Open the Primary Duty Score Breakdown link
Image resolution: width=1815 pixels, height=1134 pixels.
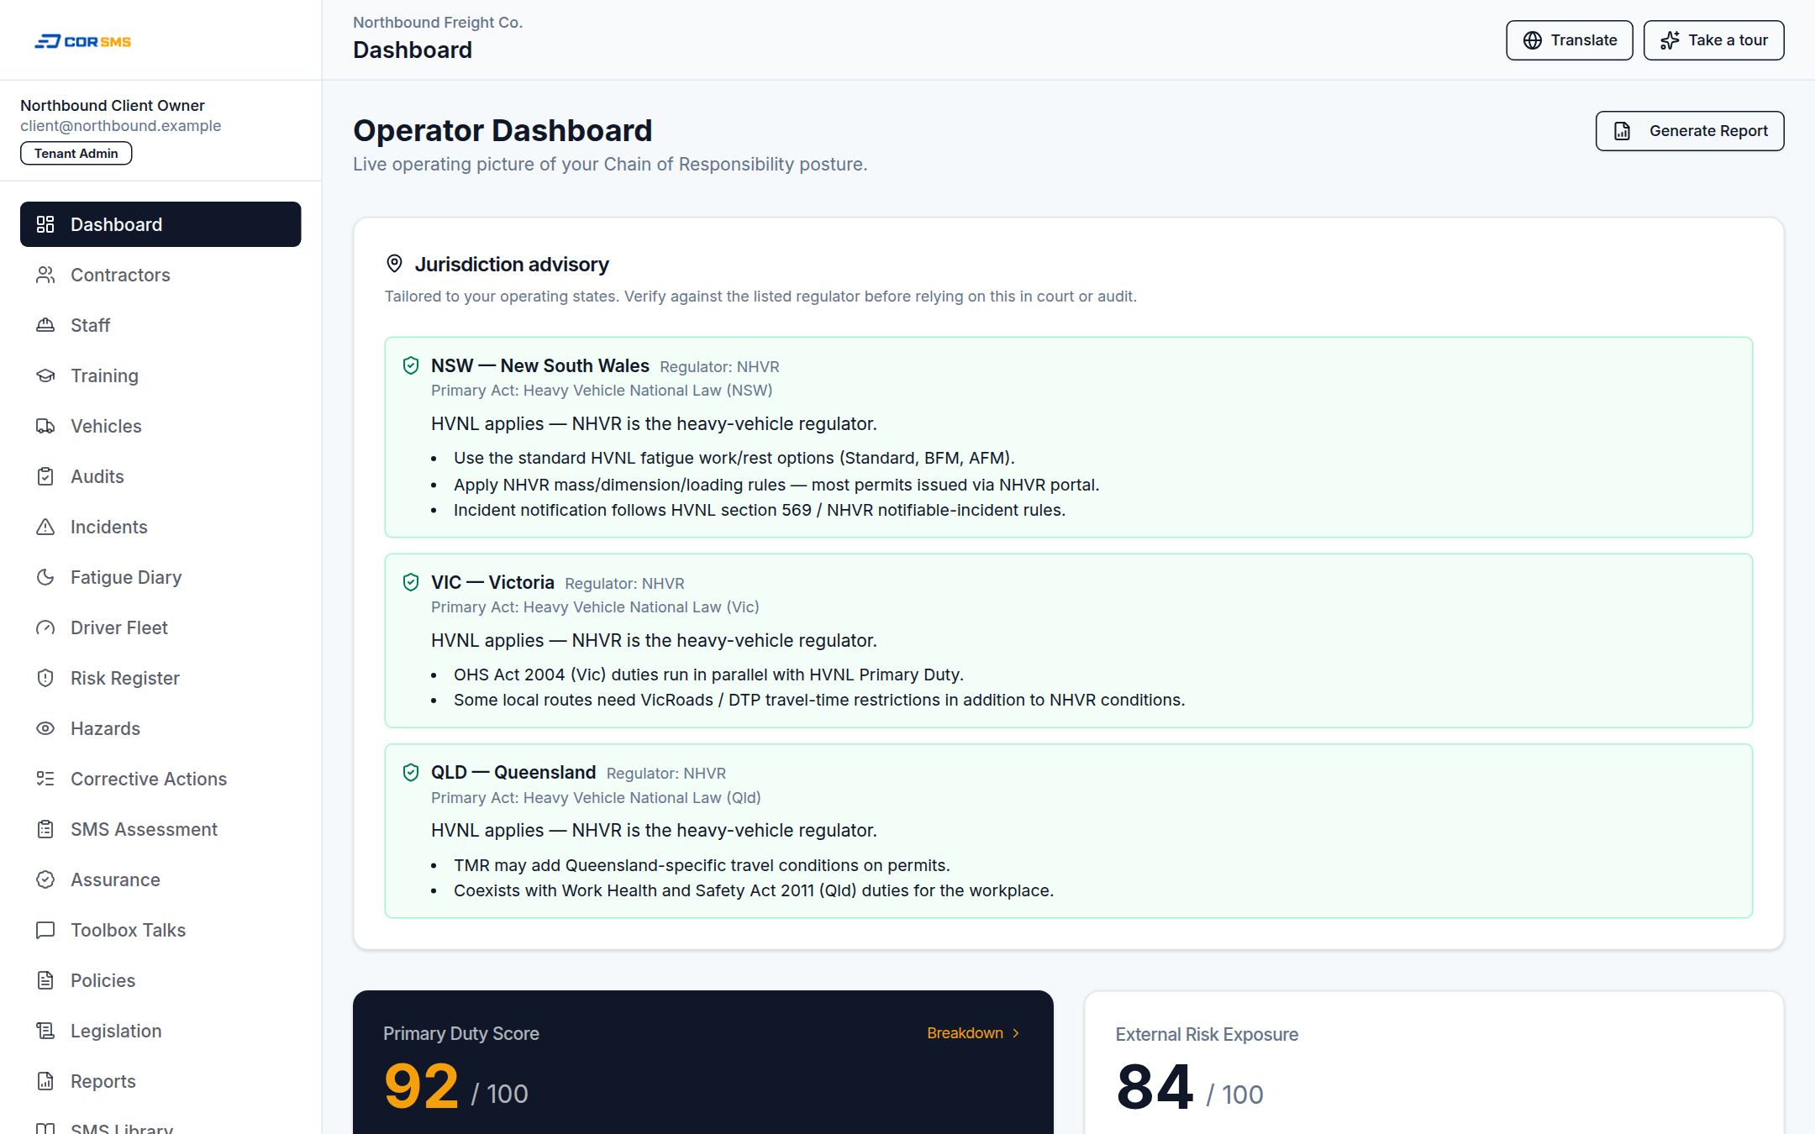coord(974,1033)
